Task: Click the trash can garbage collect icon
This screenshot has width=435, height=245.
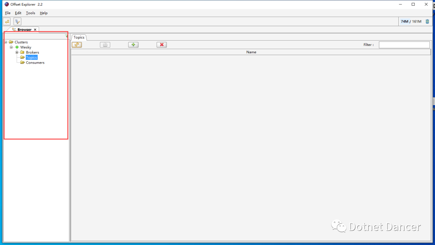Action: tap(427, 21)
